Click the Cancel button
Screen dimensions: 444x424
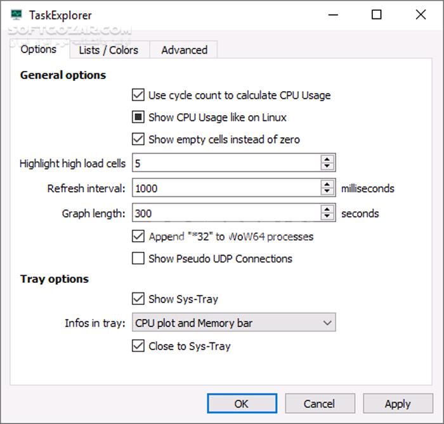319,404
